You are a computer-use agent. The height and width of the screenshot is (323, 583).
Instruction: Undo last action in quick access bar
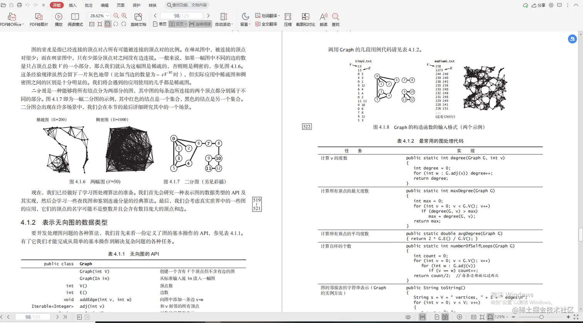click(x=27, y=5)
